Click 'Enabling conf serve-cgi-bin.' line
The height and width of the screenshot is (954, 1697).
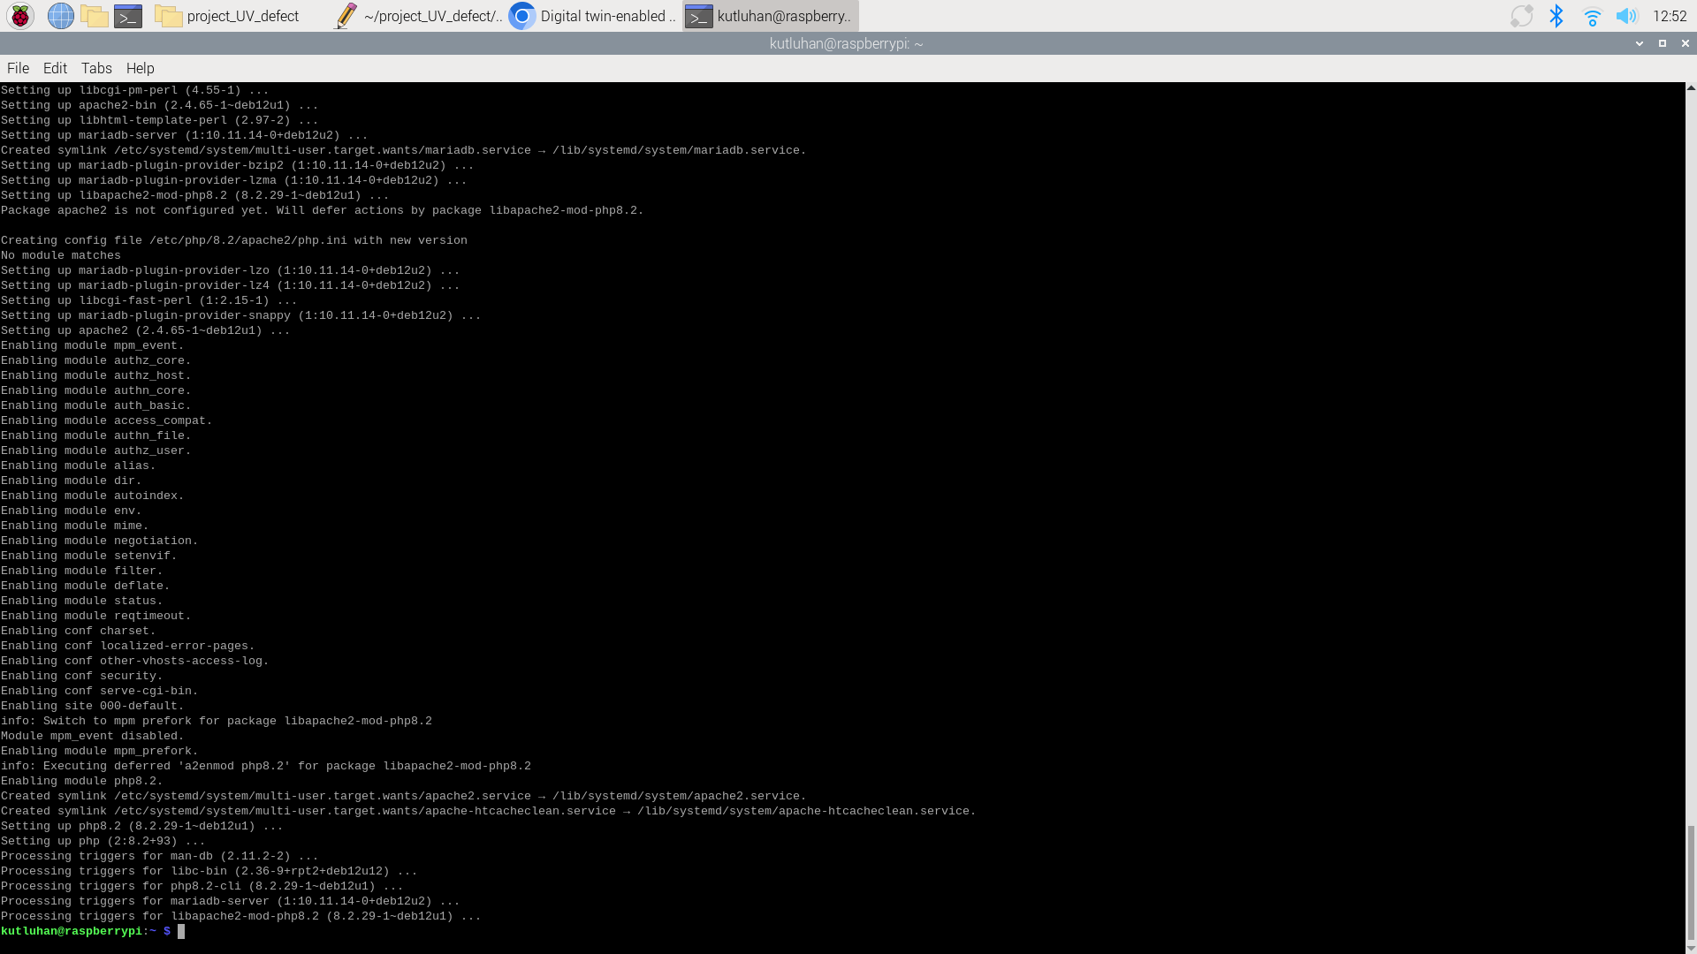100,691
